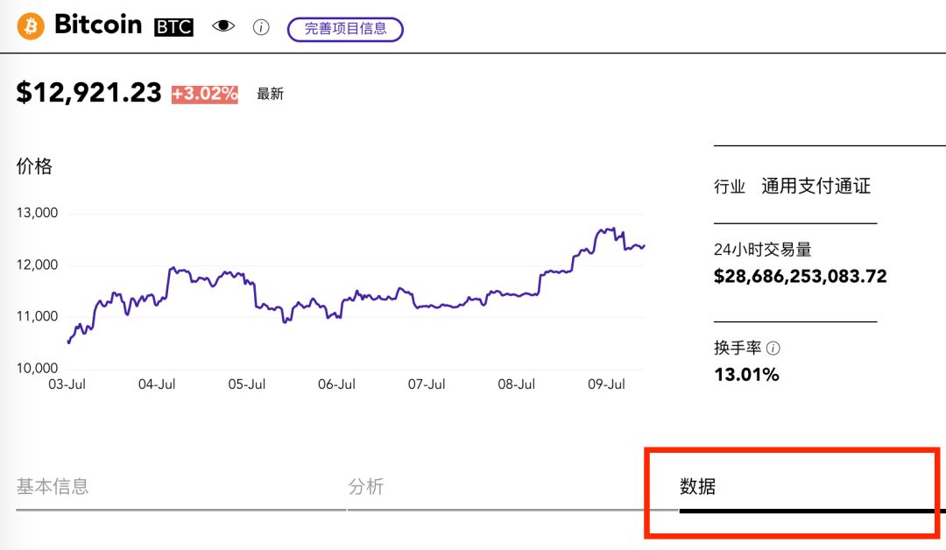The width and height of the screenshot is (946, 550).
Task: Click the 价格 chart heading
Action: (x=34, y=166)
